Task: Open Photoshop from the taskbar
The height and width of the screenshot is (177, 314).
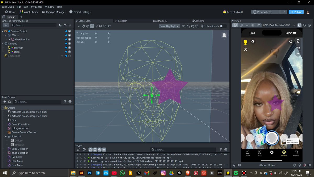Action: 89,173
